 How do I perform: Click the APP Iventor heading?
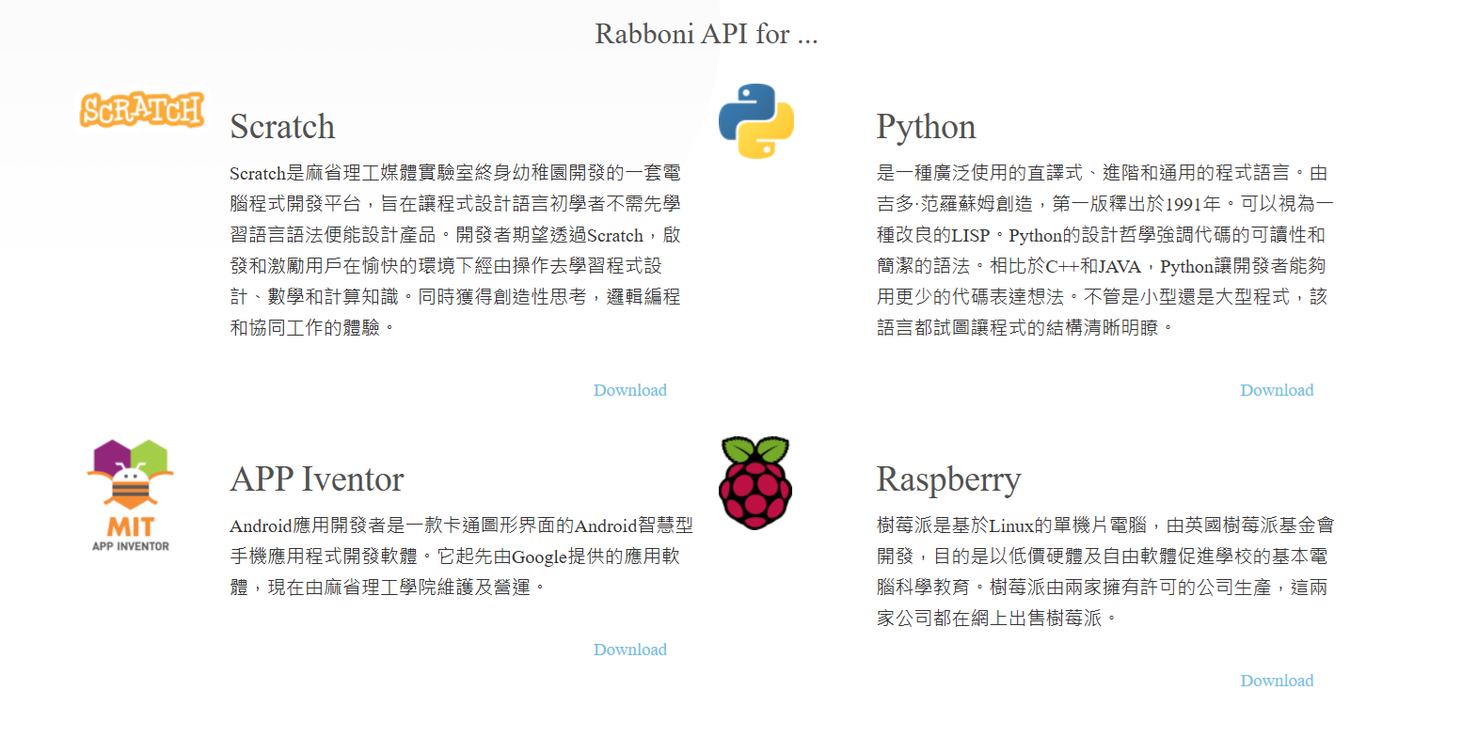[316, 479]
